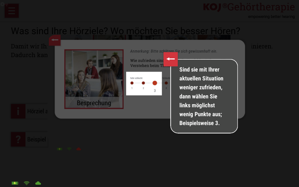This screenshot has height=187, width=299.
Task: Click the bright green Wi-Fi status icon
Action: pos(27,183)
